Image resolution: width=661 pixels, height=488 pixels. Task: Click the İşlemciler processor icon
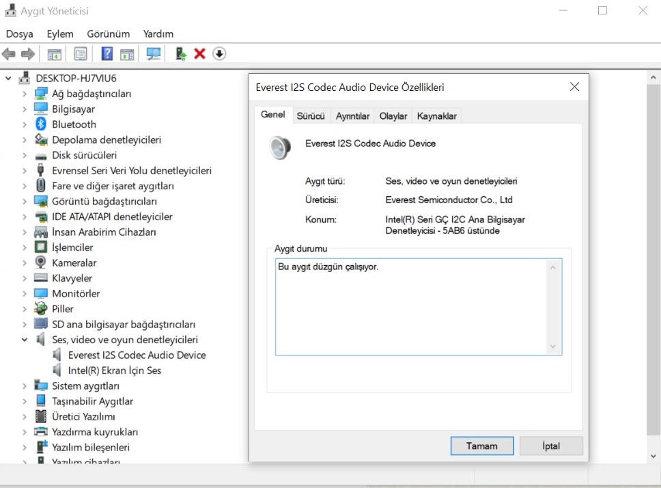pyautogui.click(x=41, y=247)
